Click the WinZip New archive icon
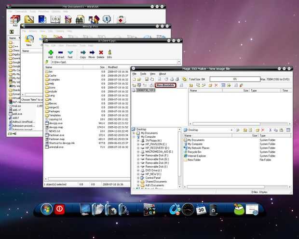299x239 pixels. 28,40
